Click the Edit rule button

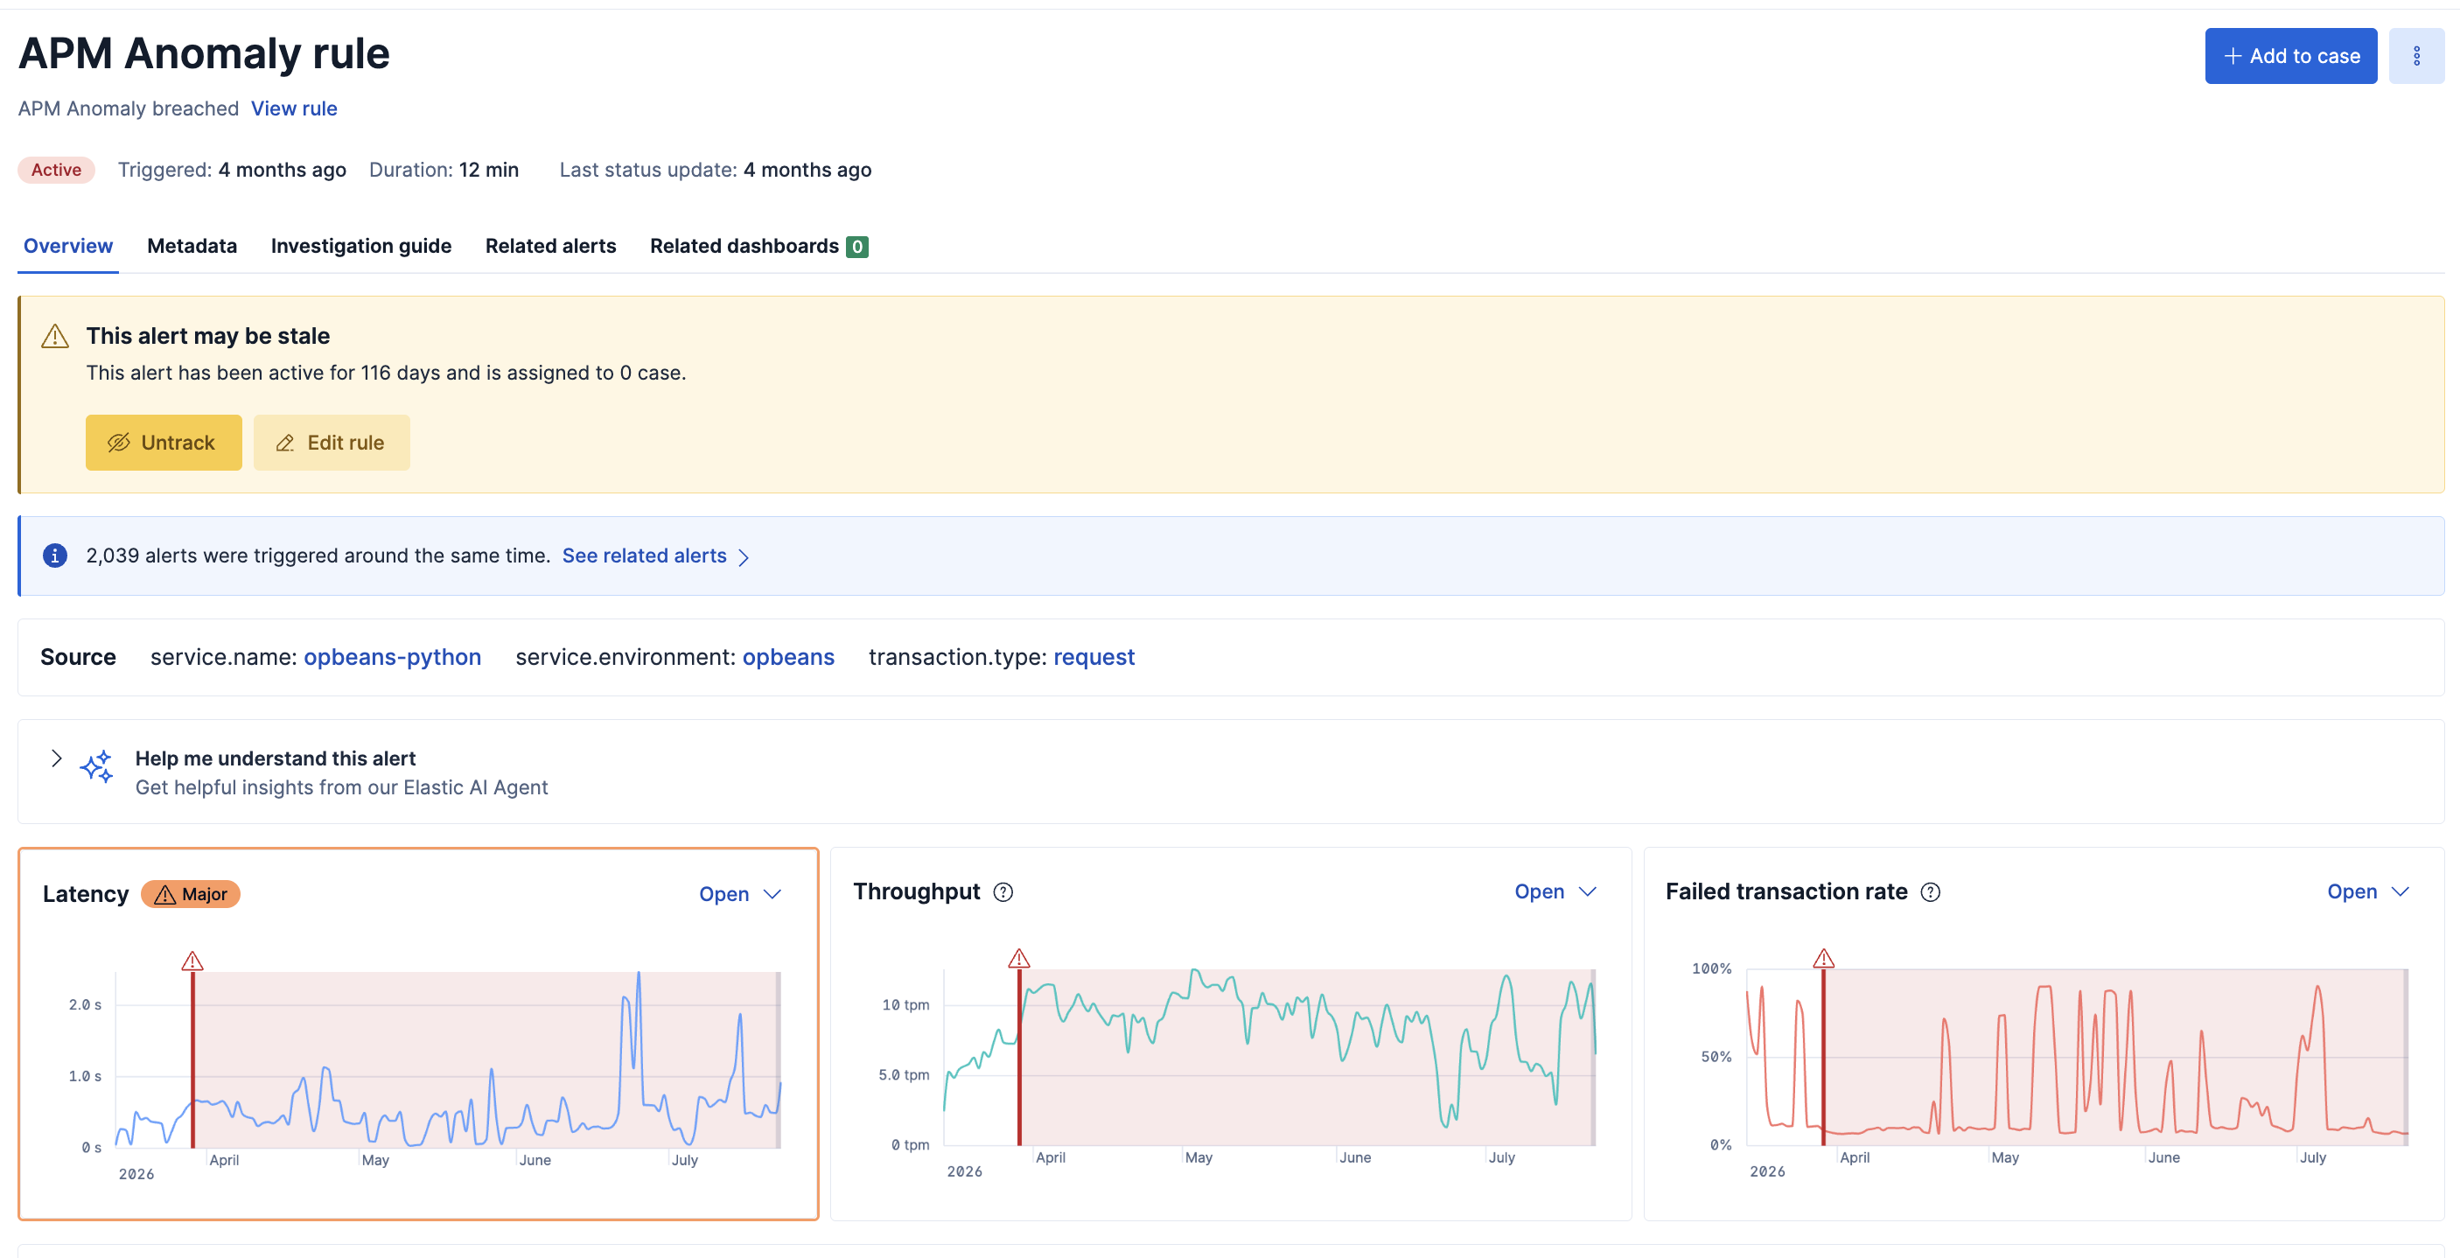pos(332,443)
